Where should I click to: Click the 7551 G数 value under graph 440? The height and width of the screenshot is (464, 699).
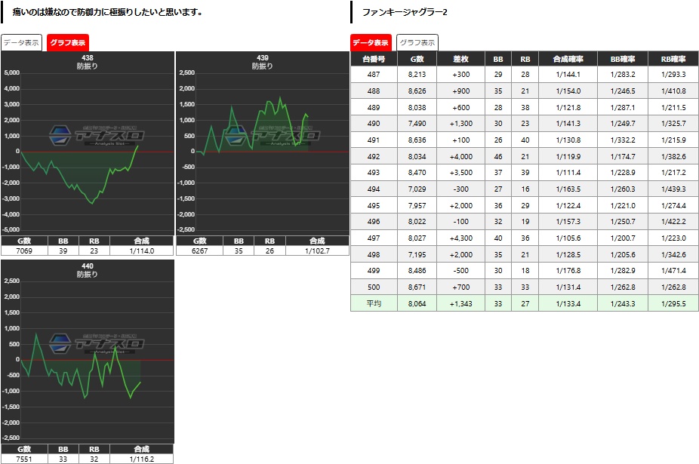click(24, 459)
